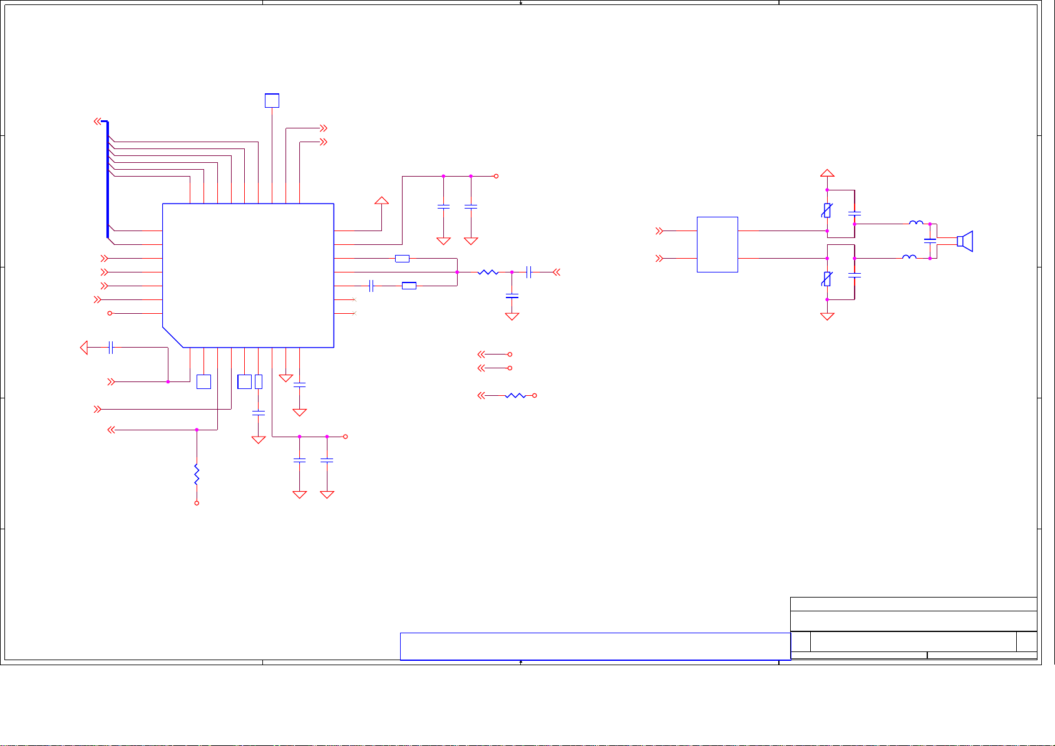Click the upper no-connect X on the IC's right side
This screenshot has height=746, width=1055.
point(354,299)
